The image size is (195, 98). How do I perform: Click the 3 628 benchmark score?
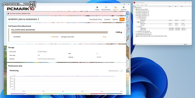(x=118, y=32)
